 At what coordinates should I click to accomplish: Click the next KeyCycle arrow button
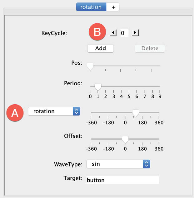click(135, 33)
